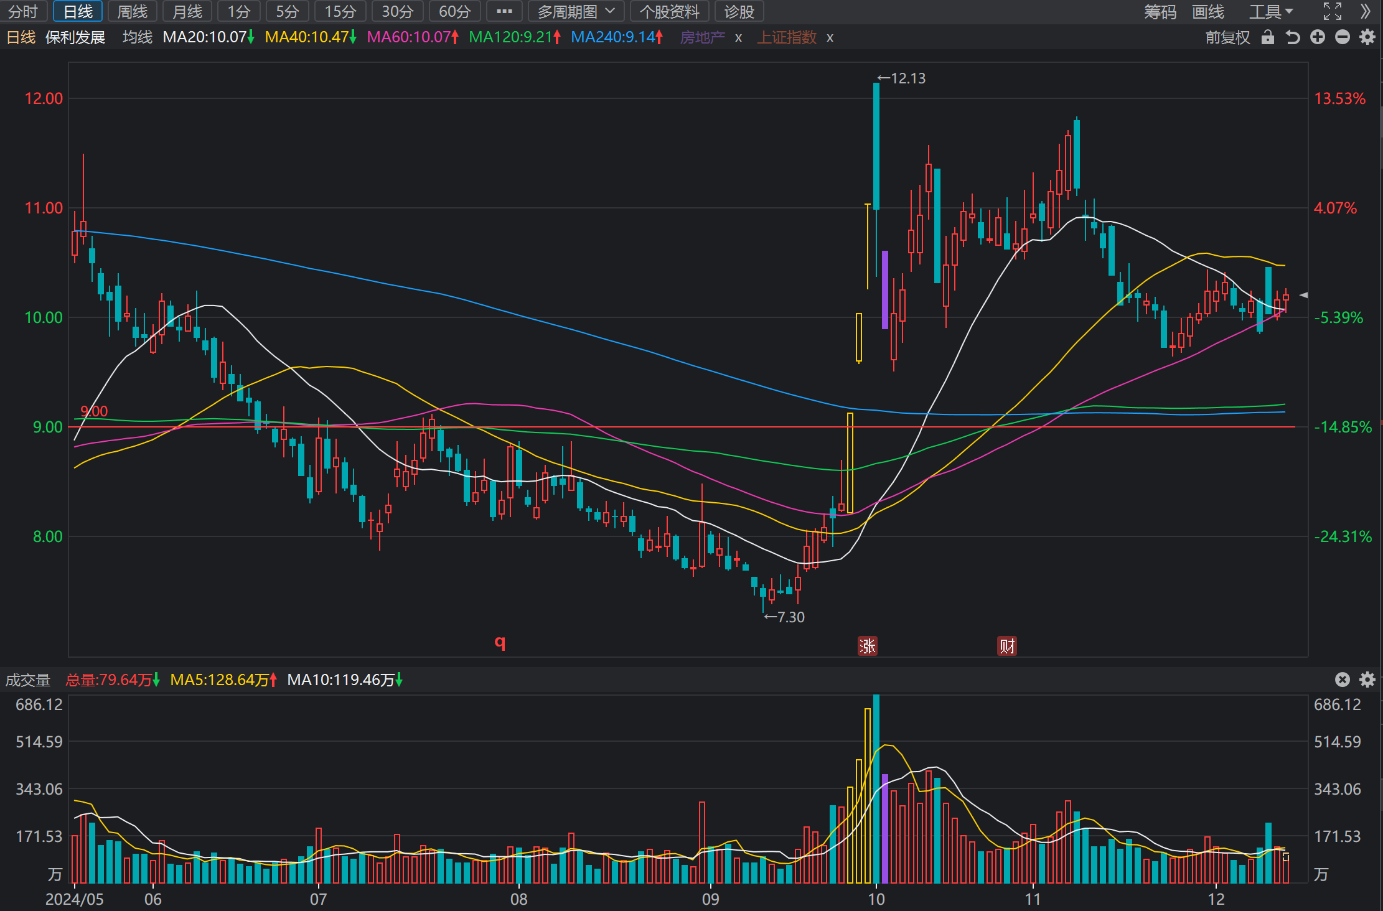Toggle fullscreen chart view
The width and height of the screenshot is (1383, 911).
point(1332,11)
